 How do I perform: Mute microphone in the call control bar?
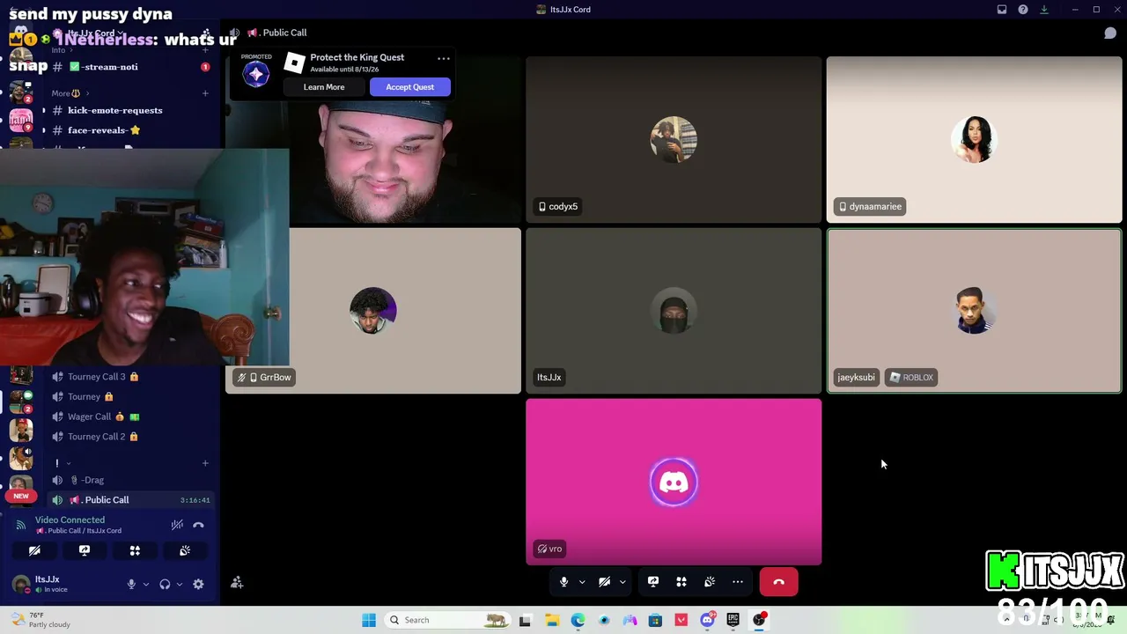[x=563, y=582]
